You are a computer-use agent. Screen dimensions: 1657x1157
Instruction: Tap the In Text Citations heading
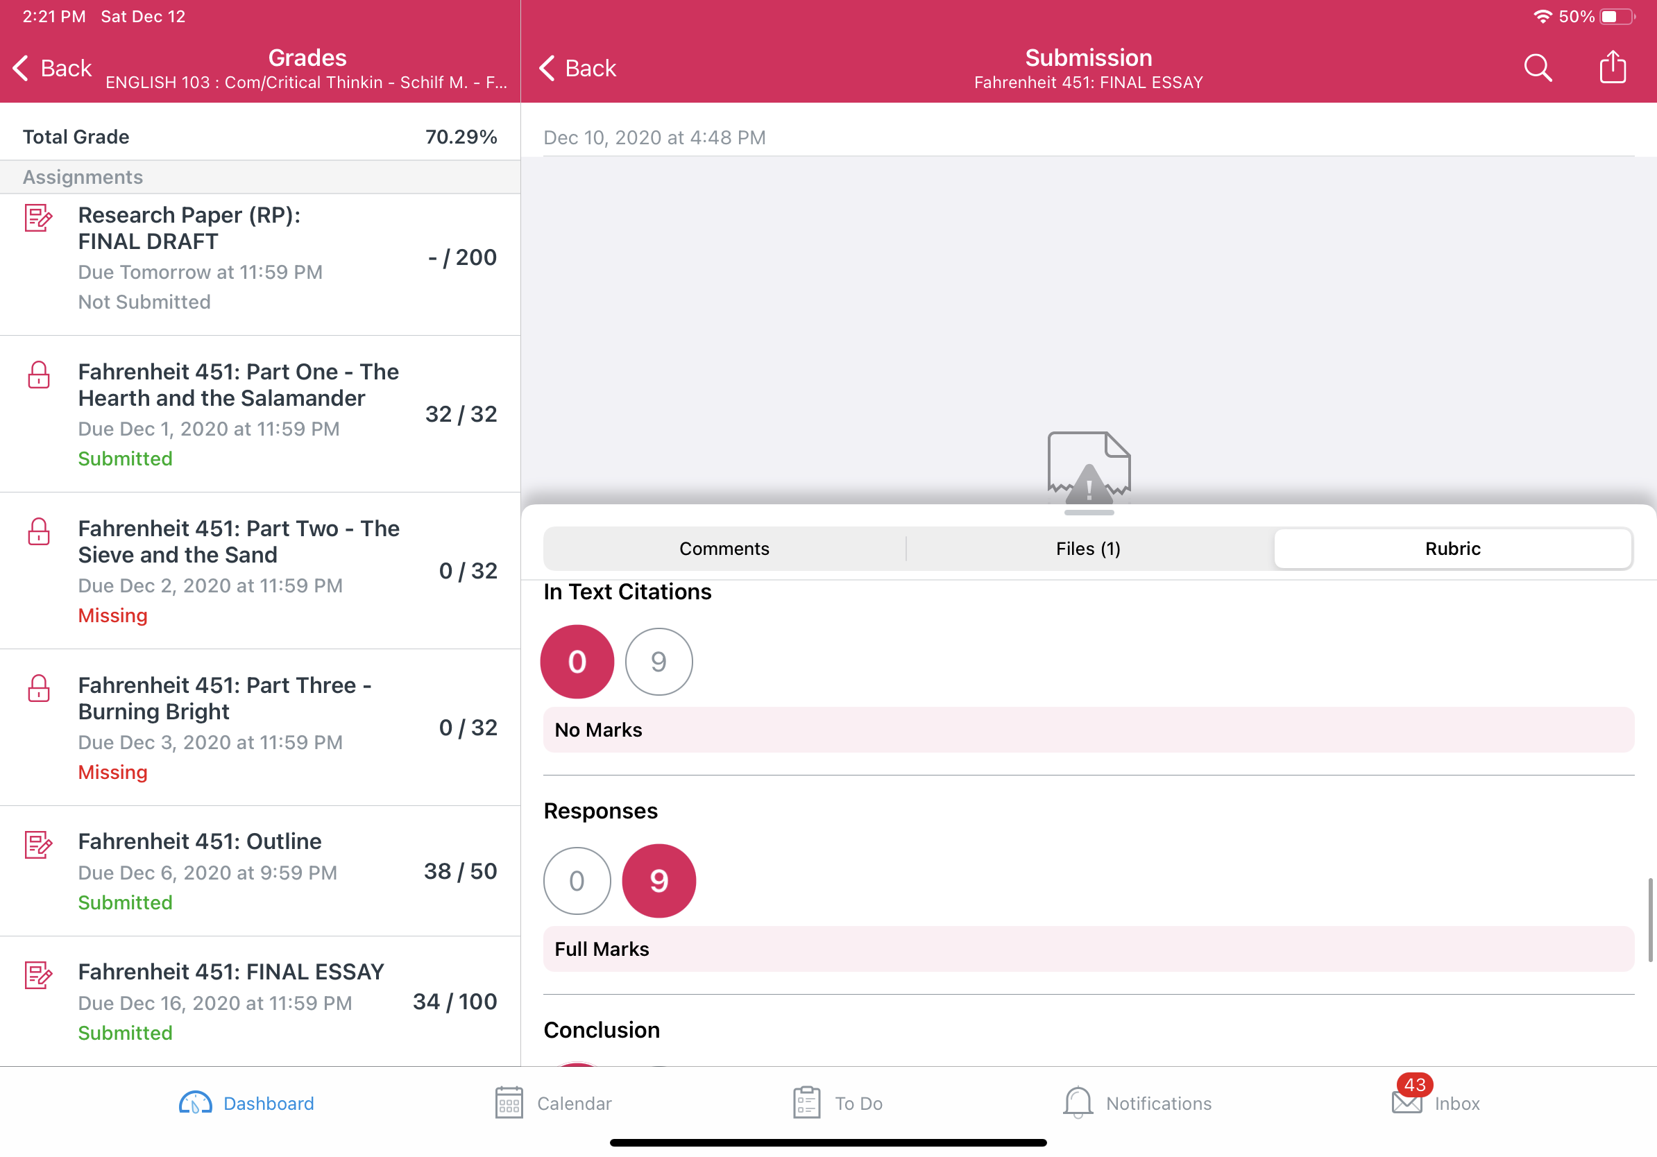(x=627, y=591)
